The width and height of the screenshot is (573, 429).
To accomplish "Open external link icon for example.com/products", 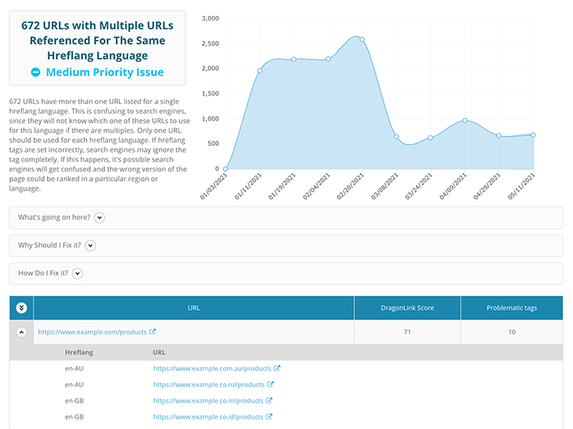I will [x=152, y=332].
